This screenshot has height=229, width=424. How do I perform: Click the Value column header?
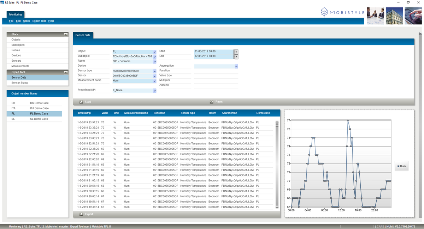(105, 113)
